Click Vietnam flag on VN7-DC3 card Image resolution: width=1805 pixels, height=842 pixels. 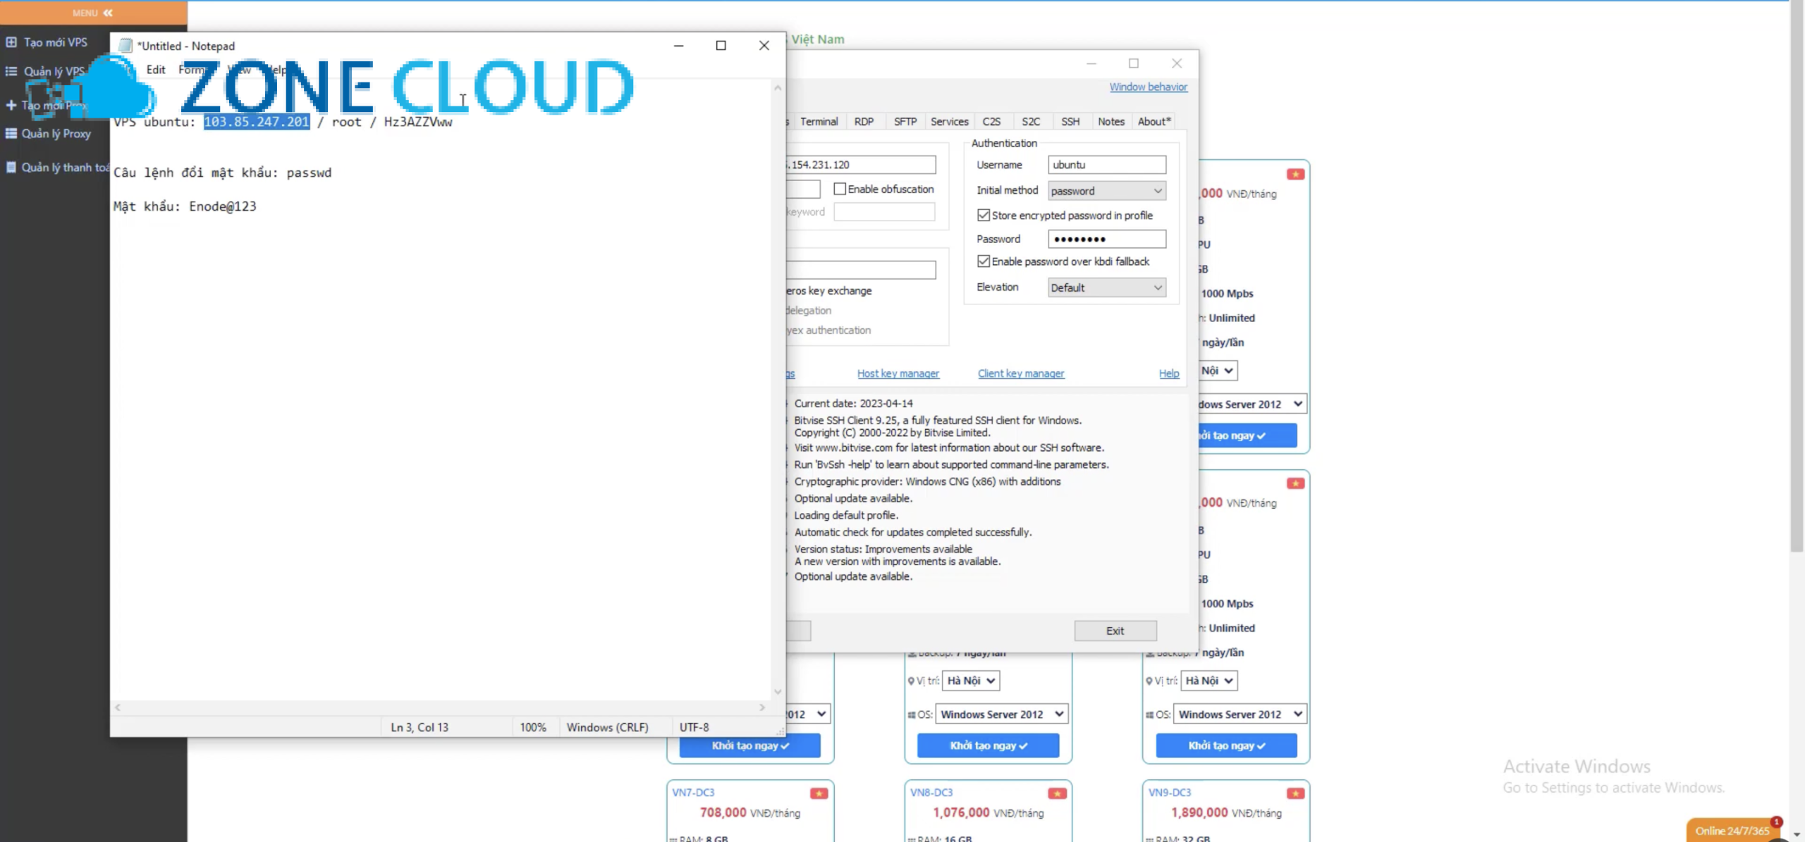819,793
